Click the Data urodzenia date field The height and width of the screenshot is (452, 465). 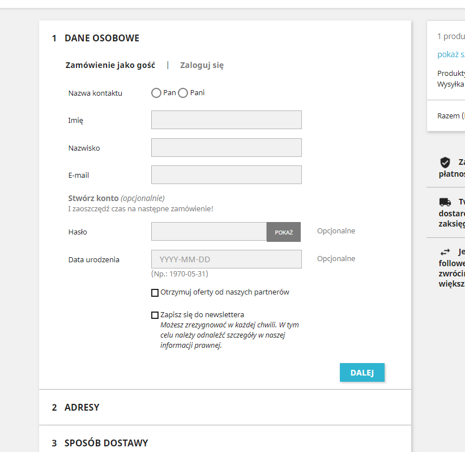[x=226, y=259]
